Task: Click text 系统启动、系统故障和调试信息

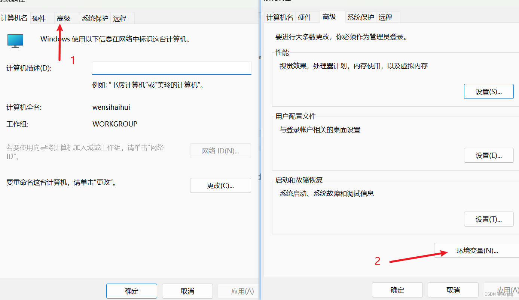Action: (x=327, y=193)
